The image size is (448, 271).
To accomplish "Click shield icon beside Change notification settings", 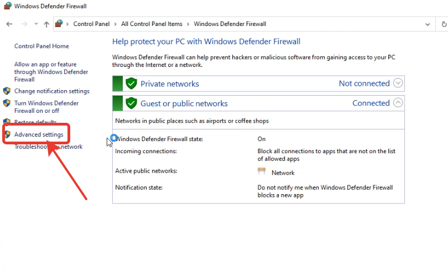I will click(x=7, y=91).
